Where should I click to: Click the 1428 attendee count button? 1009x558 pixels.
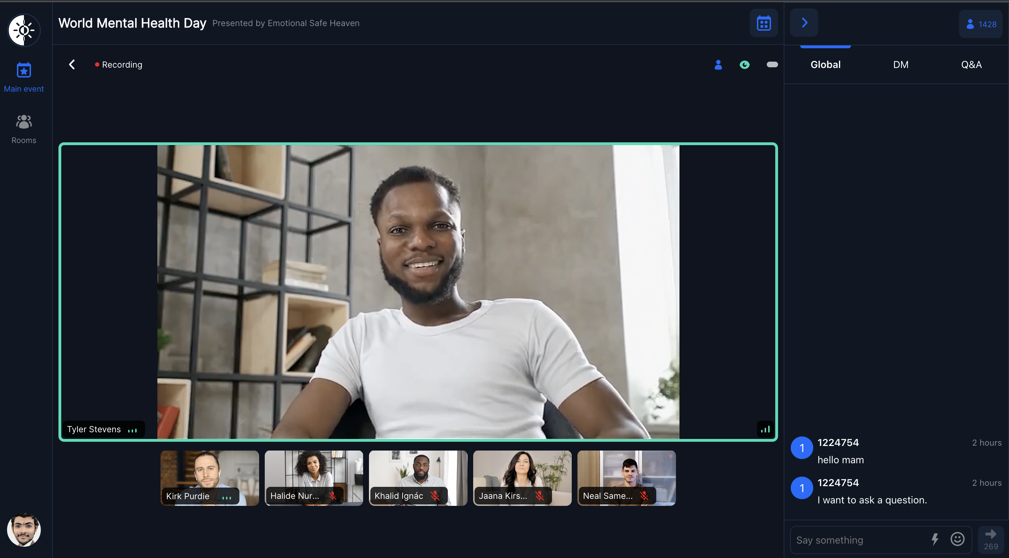980,24
